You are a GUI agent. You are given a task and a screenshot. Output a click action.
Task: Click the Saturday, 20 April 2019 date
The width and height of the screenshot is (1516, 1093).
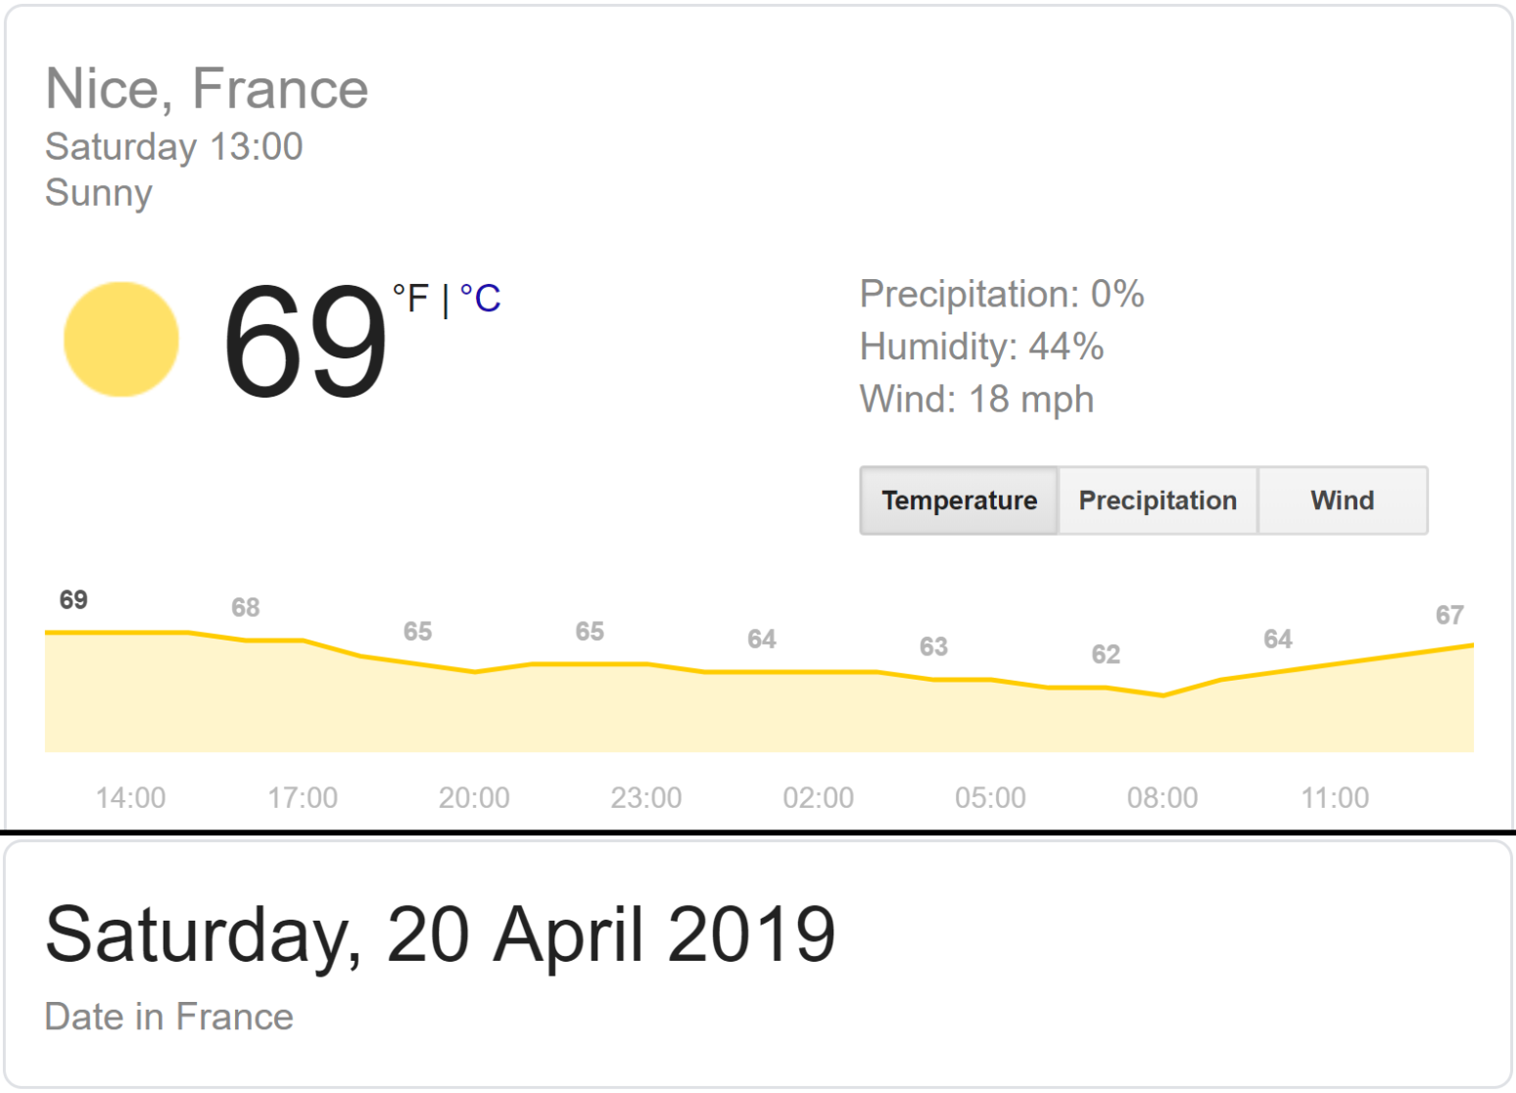tap(440, 934)
